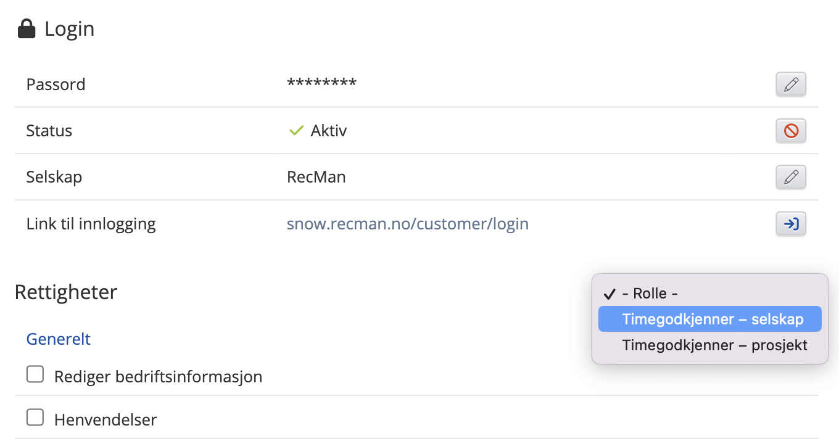
Task: Click the RecMan company value
Action: tap(316, 178)
